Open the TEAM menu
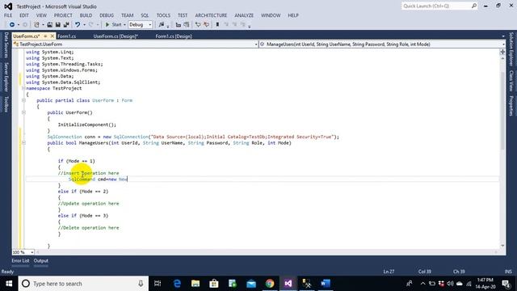The height and width of the screenshot is (291, 517). click(x=128, y=15)
